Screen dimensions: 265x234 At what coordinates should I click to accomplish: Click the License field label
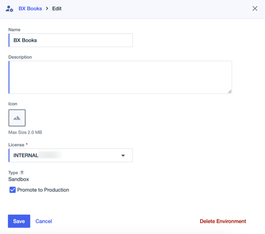point(17,145)
